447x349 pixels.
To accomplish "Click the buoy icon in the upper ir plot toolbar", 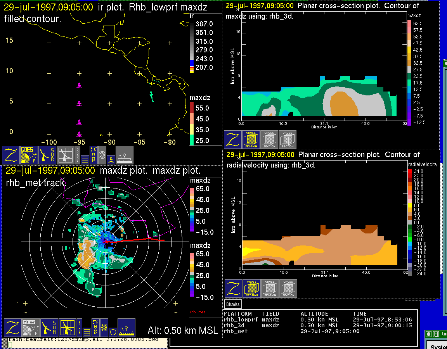I will pos(111,159).
